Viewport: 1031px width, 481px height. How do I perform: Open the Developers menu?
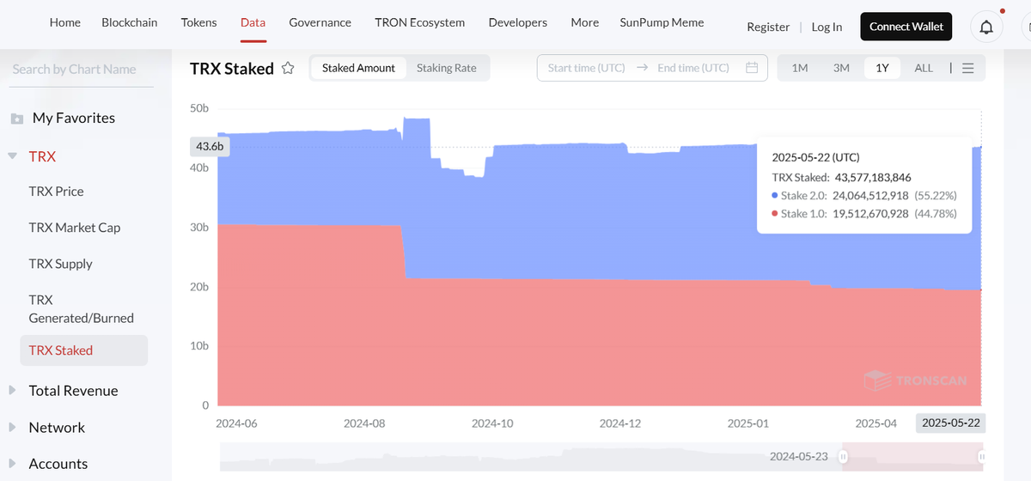pyautogui.click(x=518, y=22)
